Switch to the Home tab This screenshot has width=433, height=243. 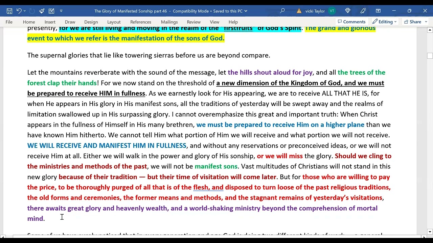[x=29, y=22]
